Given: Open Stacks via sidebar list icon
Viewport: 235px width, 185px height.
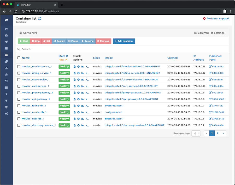Looking at the screenshot, I should (x=6, y=48).
